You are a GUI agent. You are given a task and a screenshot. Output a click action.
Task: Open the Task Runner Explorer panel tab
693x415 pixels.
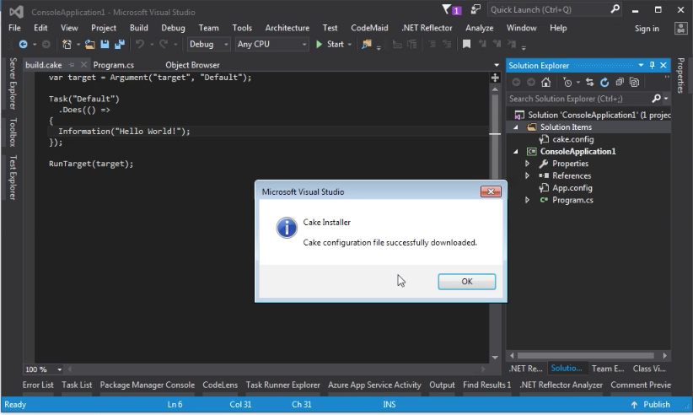tap(283, 385)
